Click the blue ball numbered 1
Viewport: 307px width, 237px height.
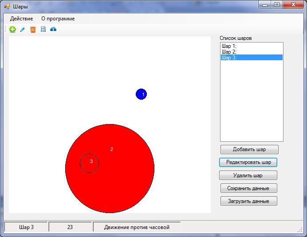point(141,94)
